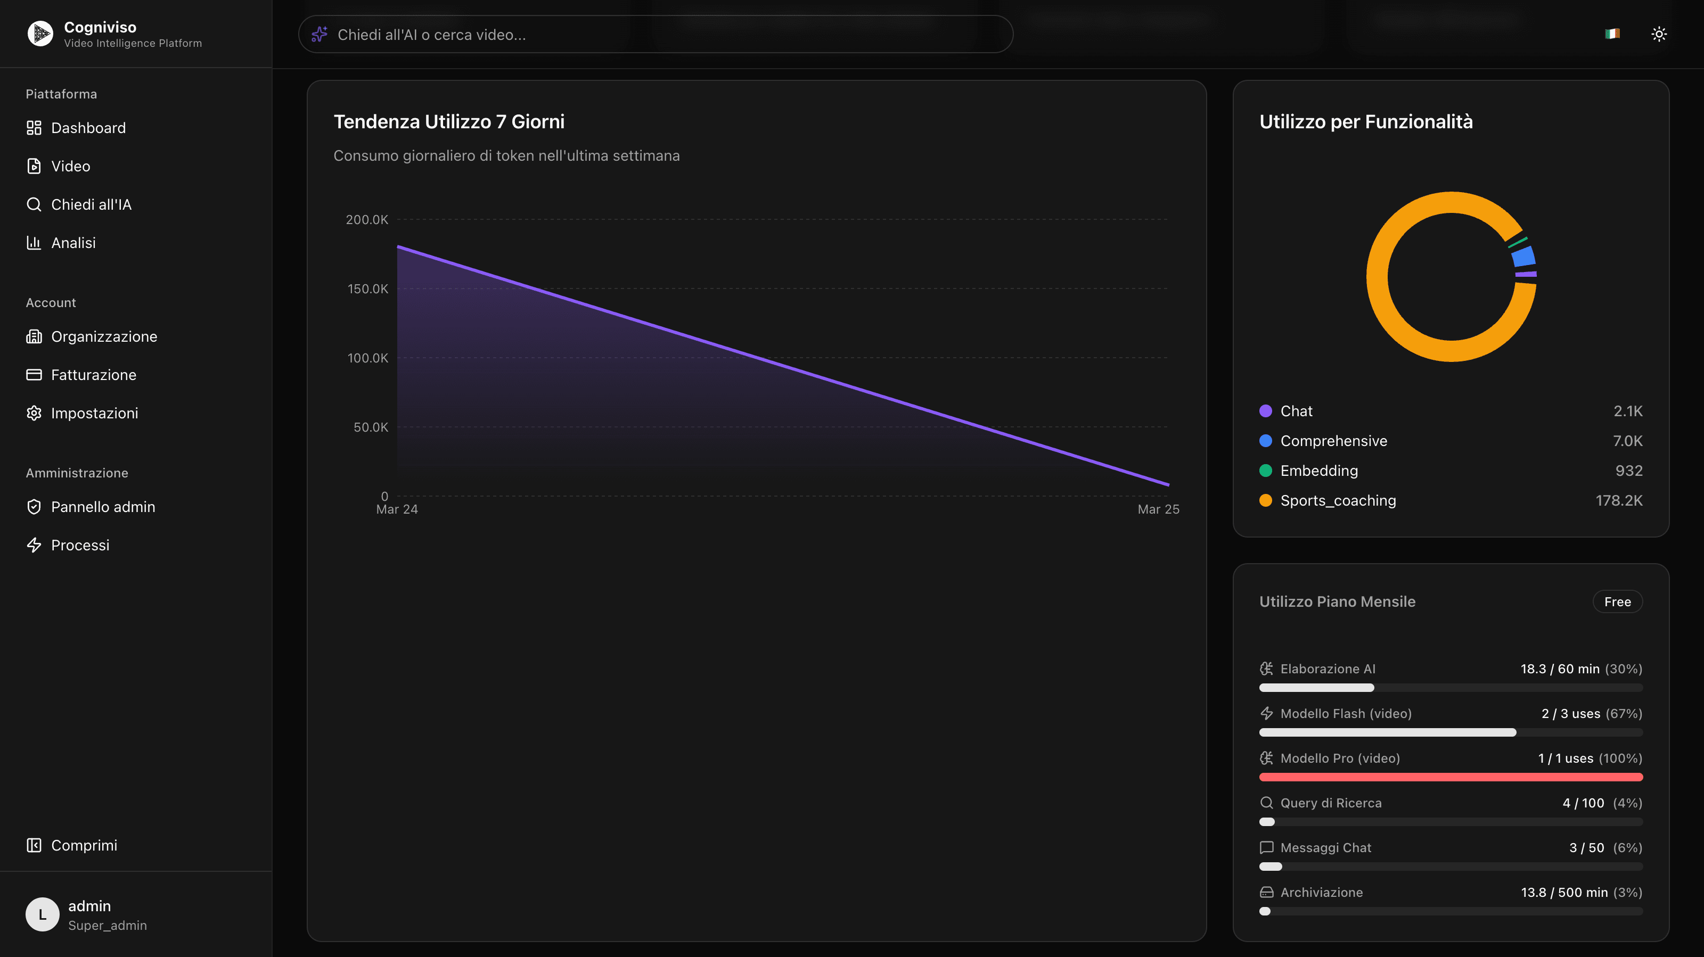The width and height of the screenshot is (1704, 957).
Task: Open Organizzazione using the building icon
Action: (35, 336)
